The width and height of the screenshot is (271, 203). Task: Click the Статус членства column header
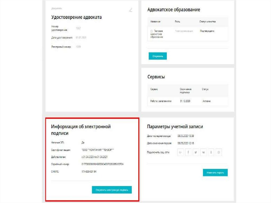tap(207, 21)
